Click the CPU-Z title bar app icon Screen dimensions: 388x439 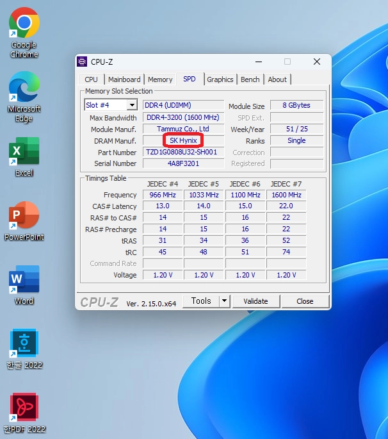click(x=82, y=62)
